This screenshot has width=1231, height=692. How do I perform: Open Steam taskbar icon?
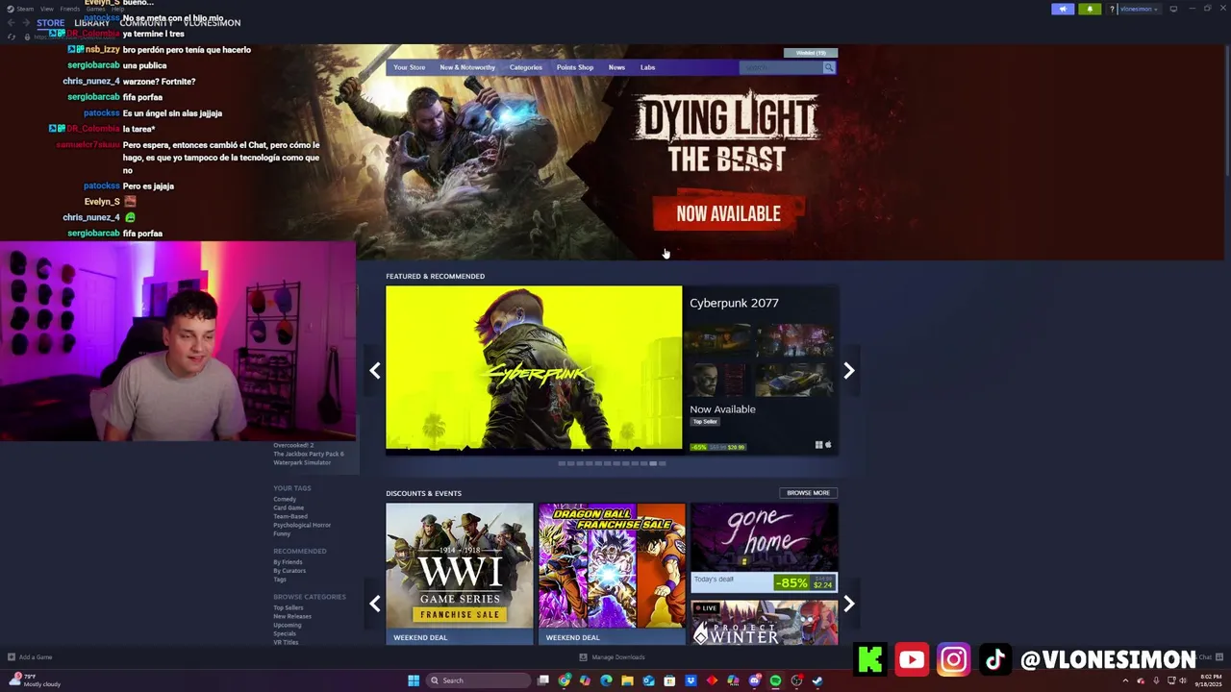pos(817,680)
